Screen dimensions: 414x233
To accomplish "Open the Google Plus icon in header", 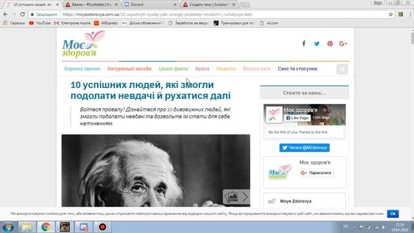I will click(343, 43).
